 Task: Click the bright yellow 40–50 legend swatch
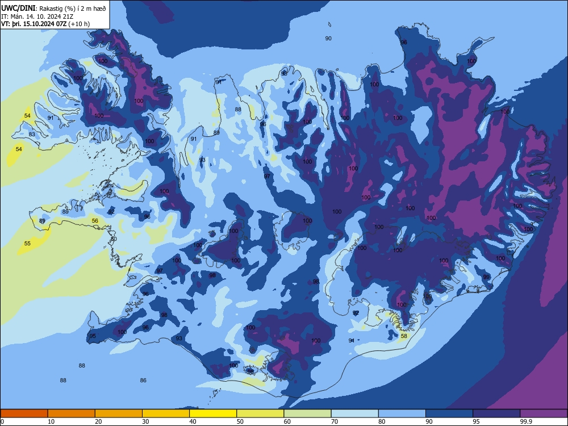213,414
